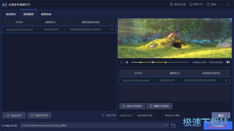Screen dimensions: 234x131
Task: Select big_buck_bunny.mp4 in segment list
Action: tap(175, 80)
